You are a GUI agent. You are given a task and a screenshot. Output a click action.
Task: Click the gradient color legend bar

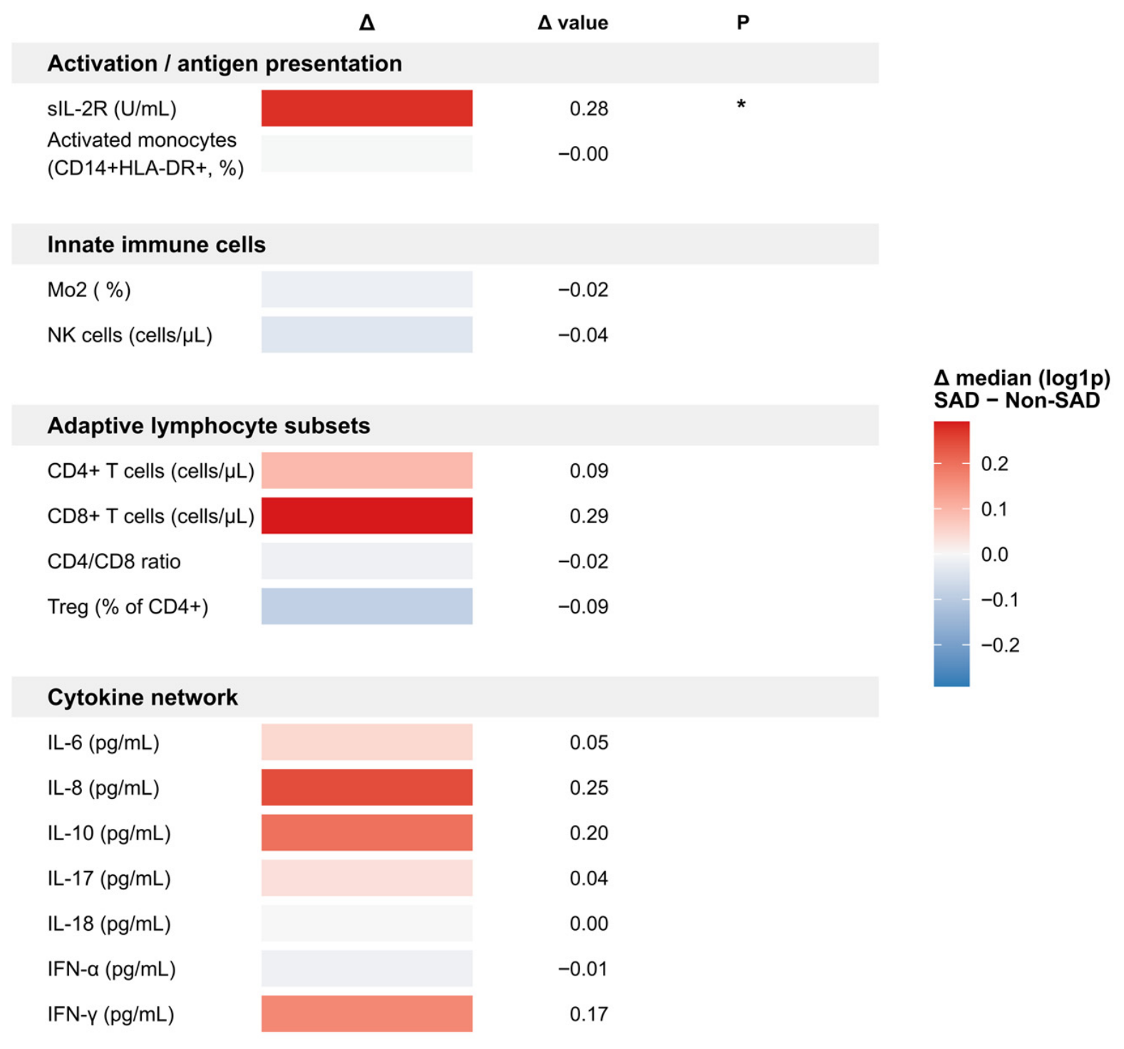(952, 554)
